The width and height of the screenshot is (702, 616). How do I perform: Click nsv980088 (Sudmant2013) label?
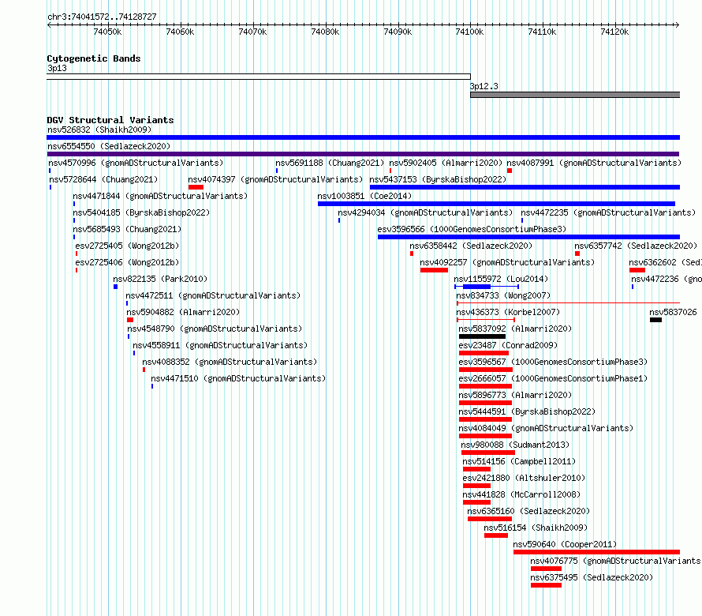click(x=515, y=445)
